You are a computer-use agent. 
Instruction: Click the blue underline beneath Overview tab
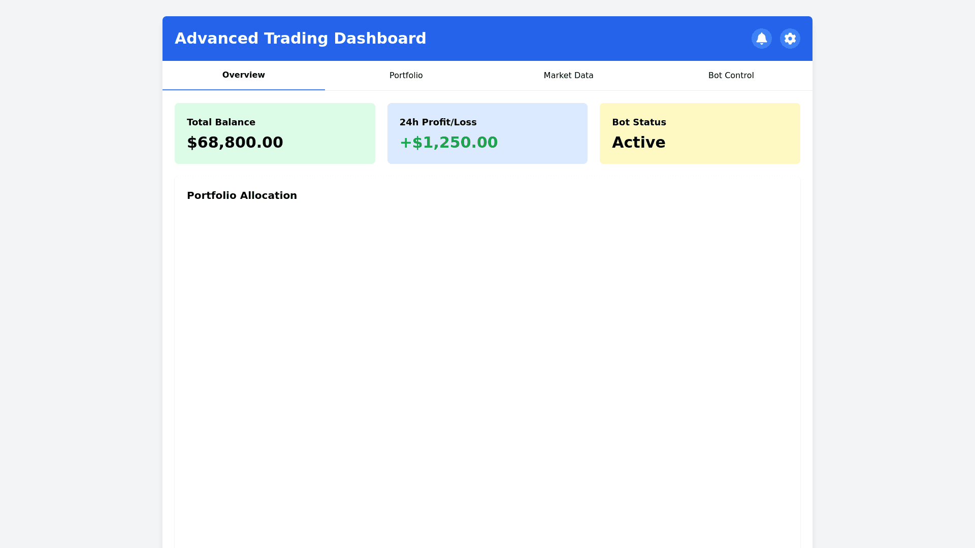(x=243, y=90)
